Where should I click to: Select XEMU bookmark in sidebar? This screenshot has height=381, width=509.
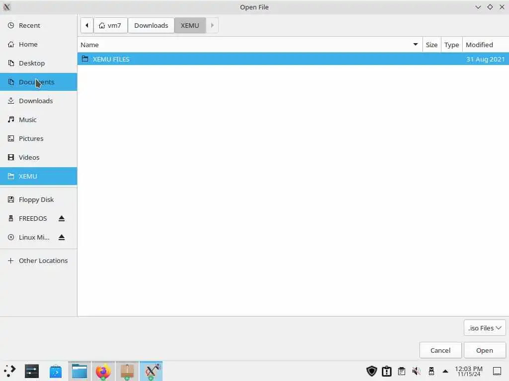(x=38, y=176)
